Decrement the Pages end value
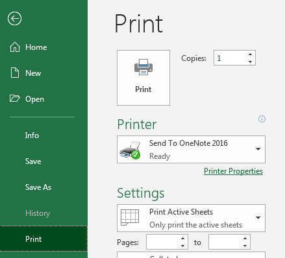This screenshot has height=258, width=285. pyautogui.click(x=245, y=246)
